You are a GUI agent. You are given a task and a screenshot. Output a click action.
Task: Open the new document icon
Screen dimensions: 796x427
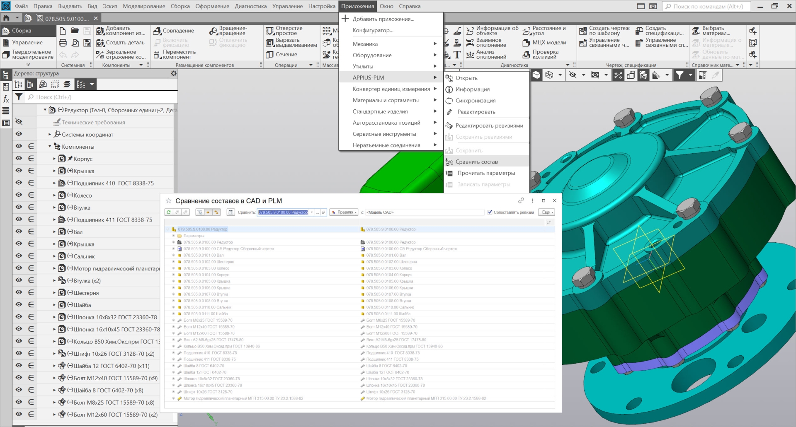(x=63, y=31)
